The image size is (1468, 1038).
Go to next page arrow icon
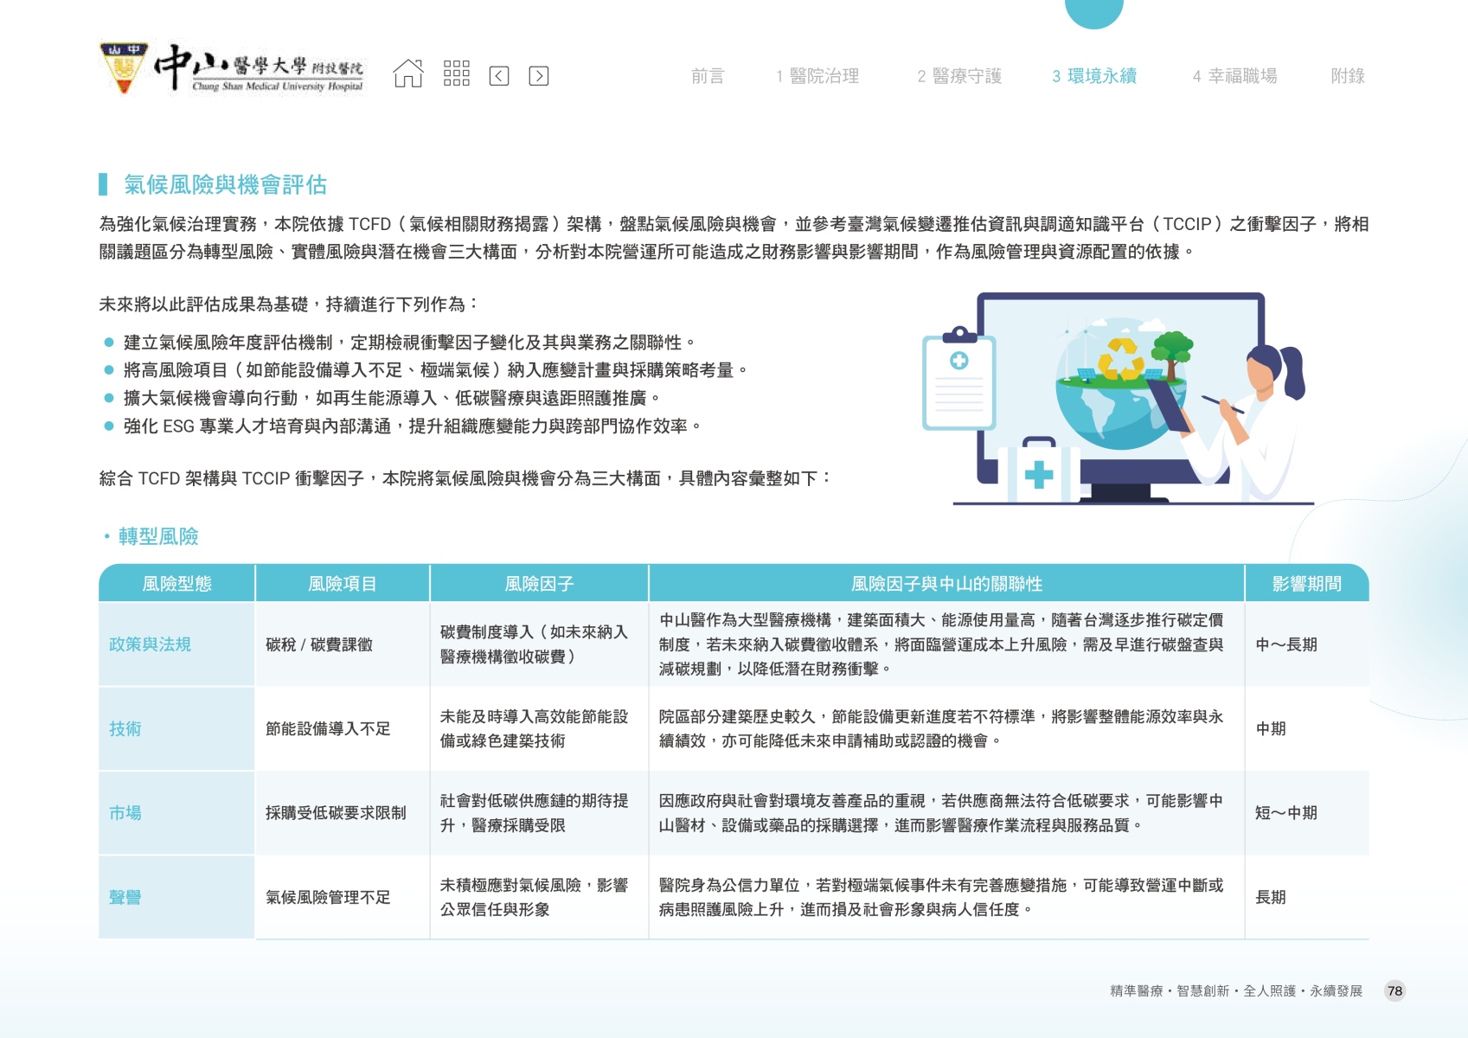pyautogui.click(x=538, y=76)
